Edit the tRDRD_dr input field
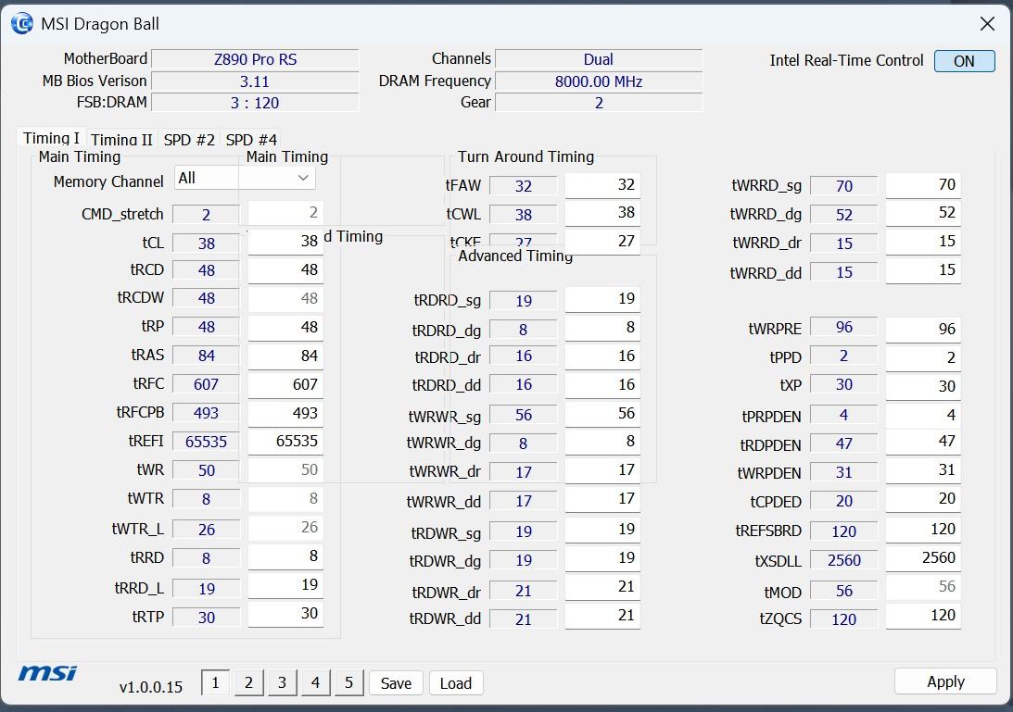The width and height of the screenshot is (1013, 712). pyautogui.click(x=602, y=356)
